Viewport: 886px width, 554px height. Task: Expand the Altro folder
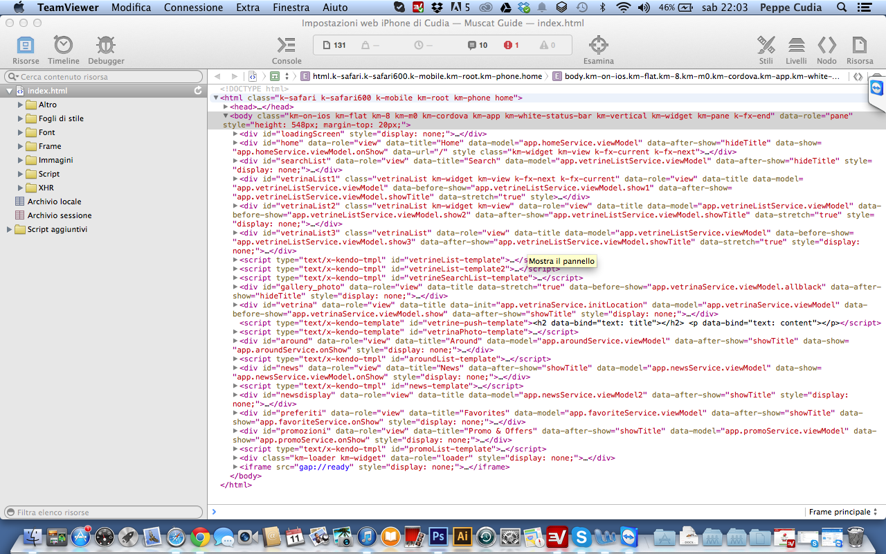tap(21, 105)
